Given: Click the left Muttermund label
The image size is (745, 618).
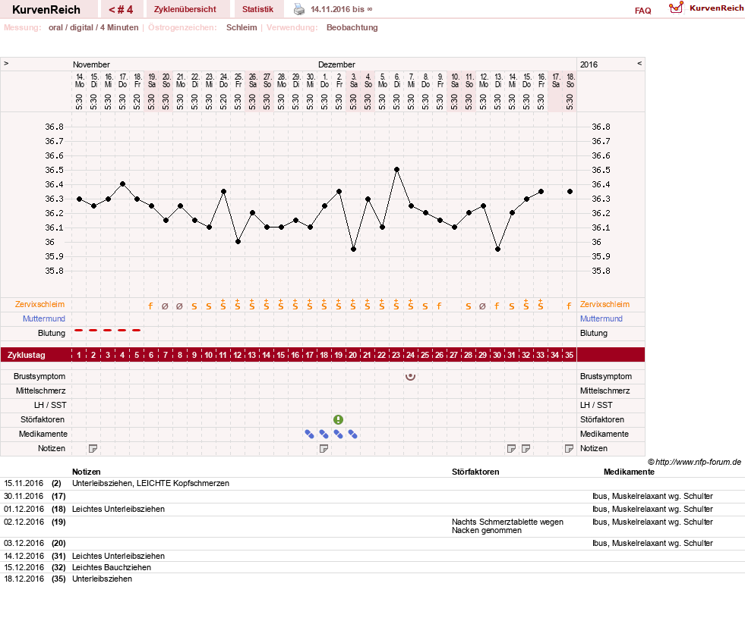Looking at the screenshot, I should [x=44, y=318].
